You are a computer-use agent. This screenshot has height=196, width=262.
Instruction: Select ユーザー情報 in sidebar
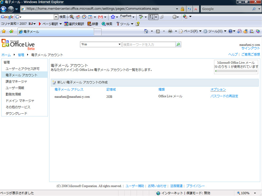[x=15, y=88]
